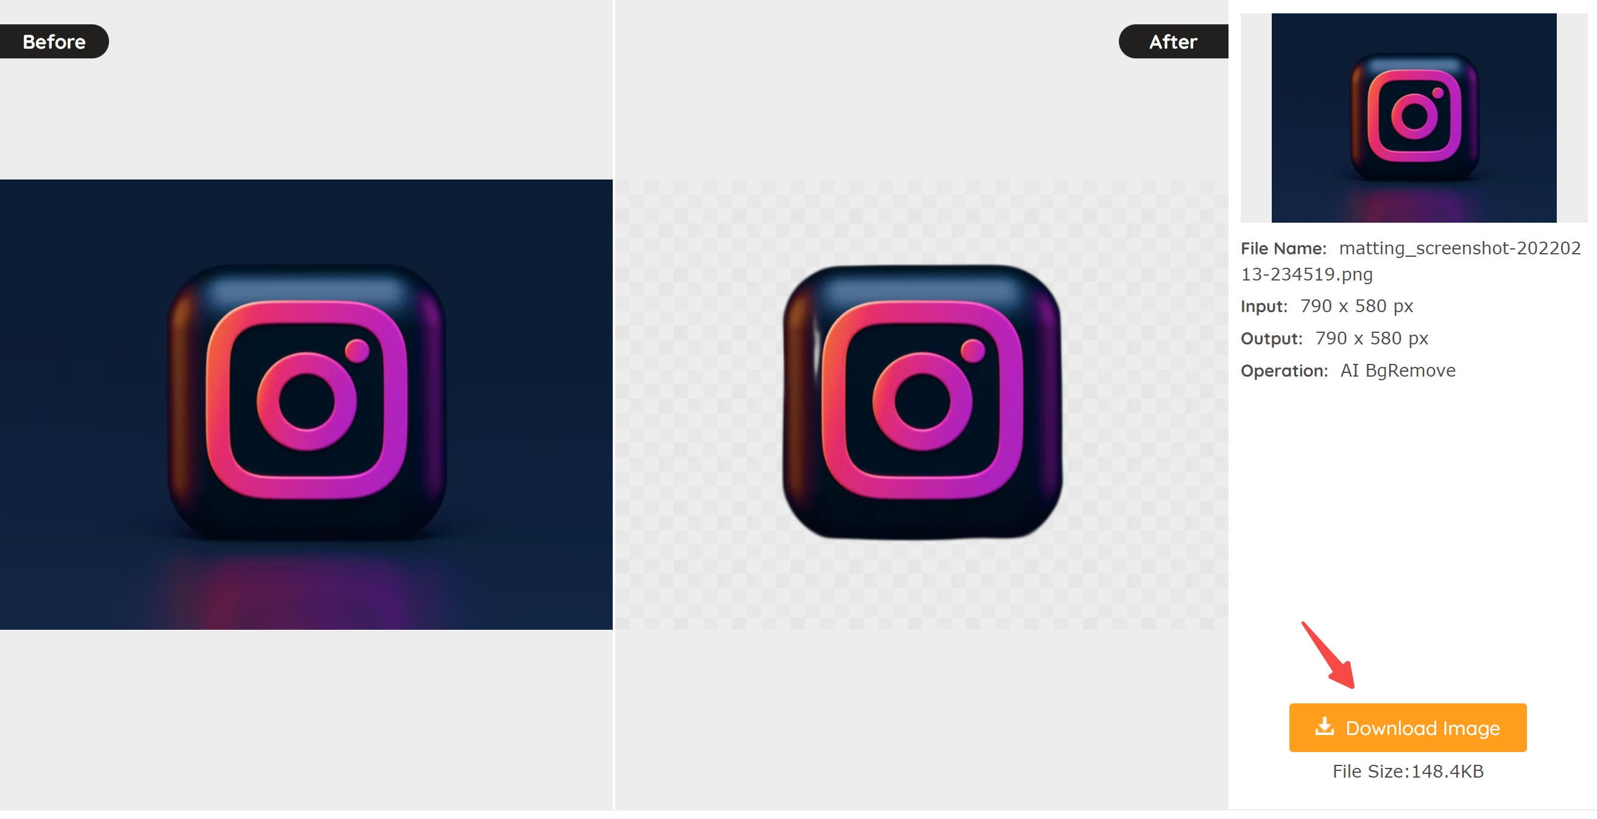
Task: Click the transparent checkerboard area of the After panel
Action: click(694, 403)
